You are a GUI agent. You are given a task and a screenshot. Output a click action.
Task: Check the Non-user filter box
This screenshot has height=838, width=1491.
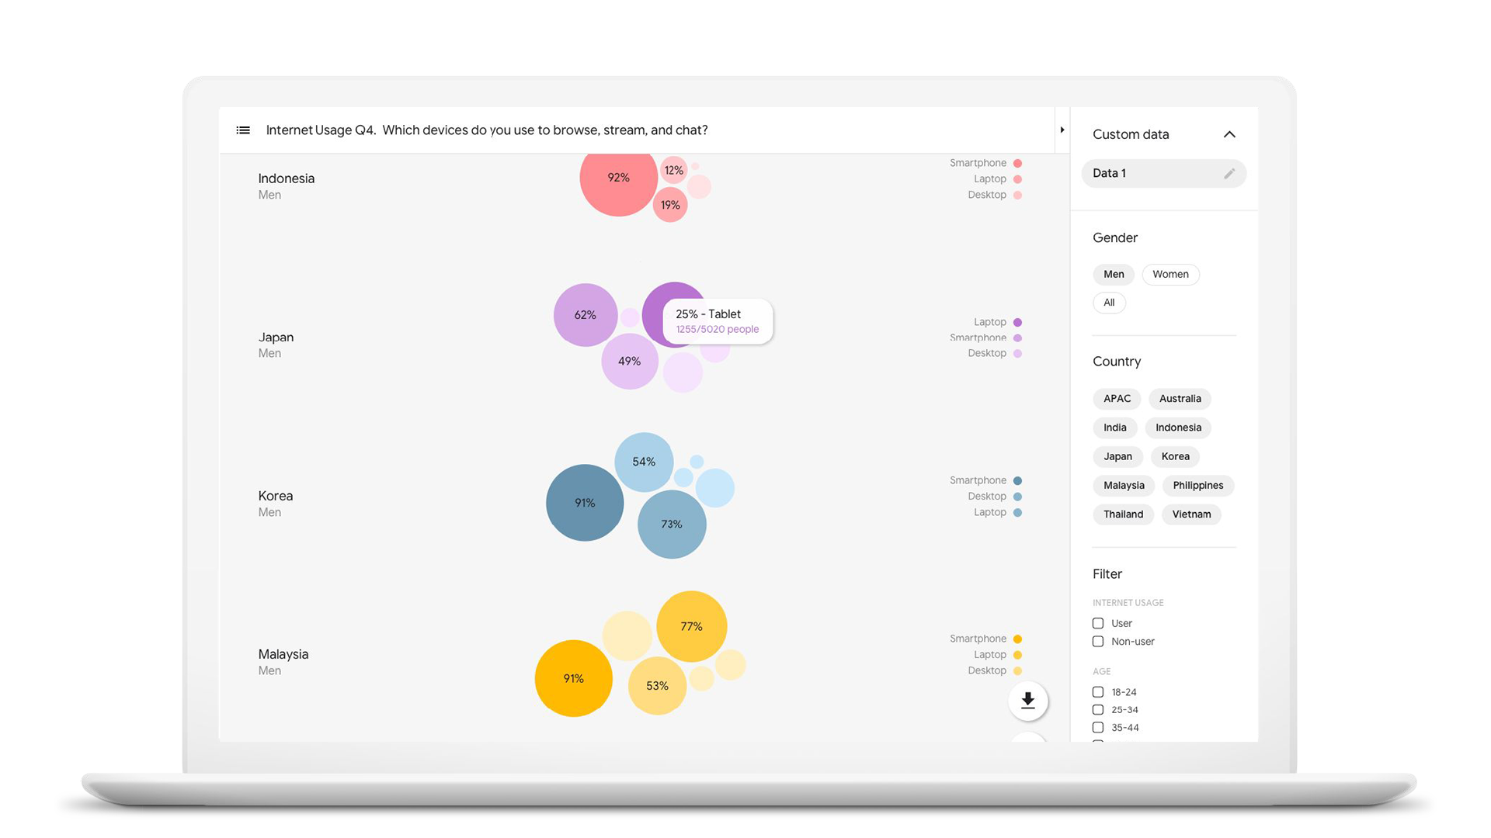click(x=1098, y=642)
